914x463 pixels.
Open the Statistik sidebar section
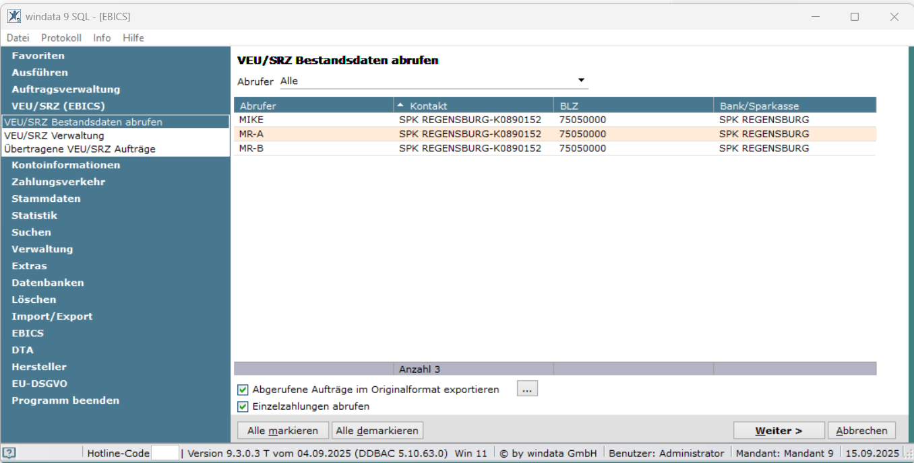click(x=34, y=215)
